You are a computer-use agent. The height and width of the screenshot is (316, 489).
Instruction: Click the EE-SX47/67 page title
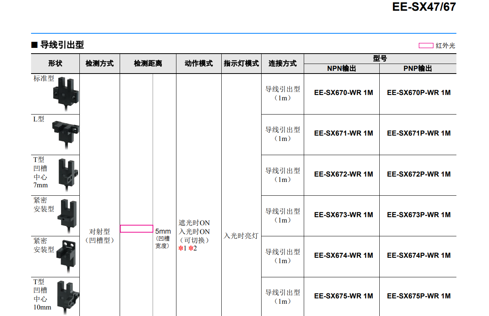point(424,7)
